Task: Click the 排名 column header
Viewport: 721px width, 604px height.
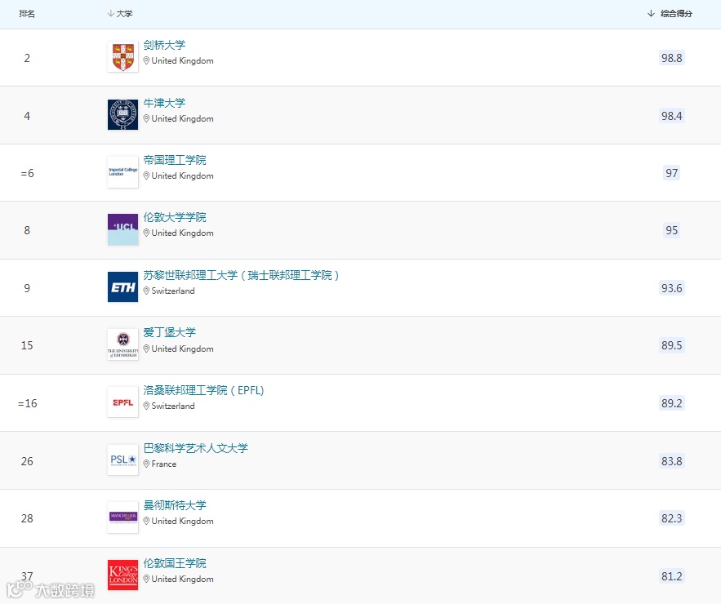Action: (27, 14)
